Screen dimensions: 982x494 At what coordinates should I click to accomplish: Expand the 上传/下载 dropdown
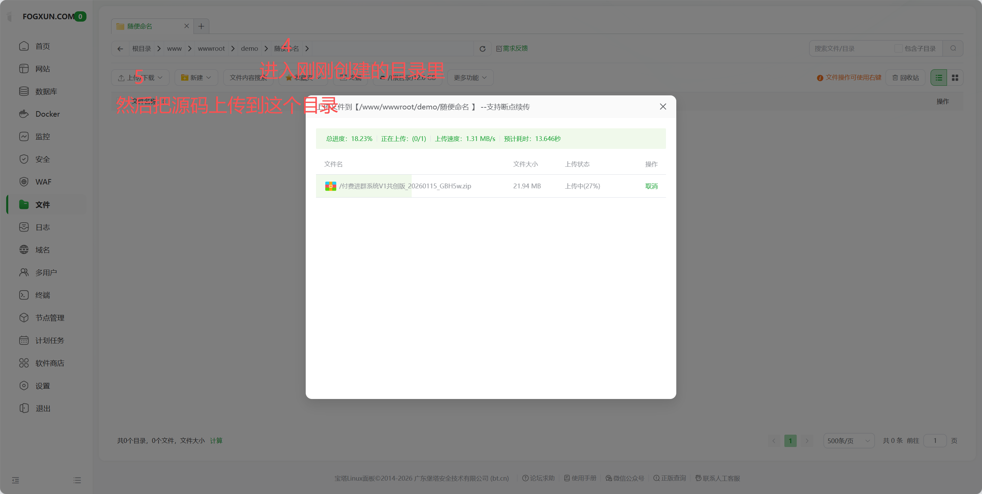click(140, 78)
